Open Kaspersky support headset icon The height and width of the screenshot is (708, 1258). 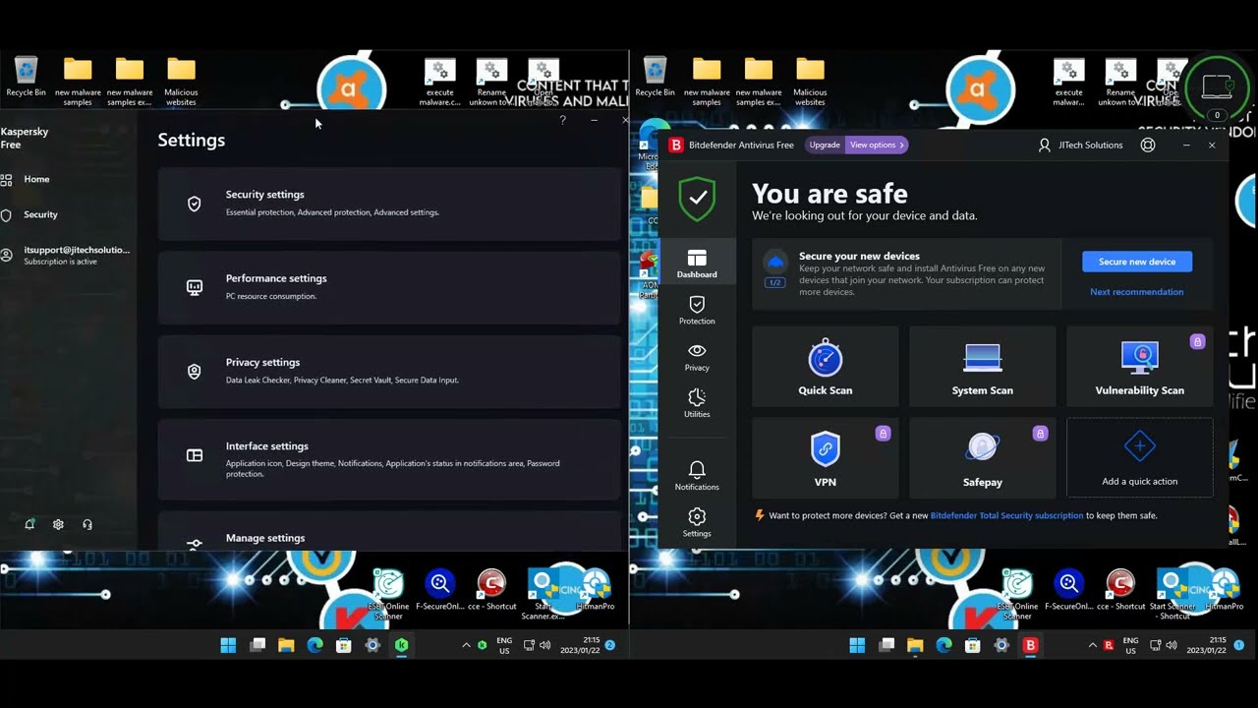click(87, 524)
